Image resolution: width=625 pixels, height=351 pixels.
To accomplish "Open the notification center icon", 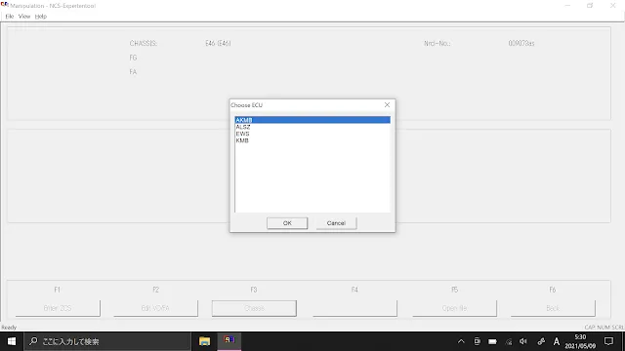I will [x=608, y=341].
